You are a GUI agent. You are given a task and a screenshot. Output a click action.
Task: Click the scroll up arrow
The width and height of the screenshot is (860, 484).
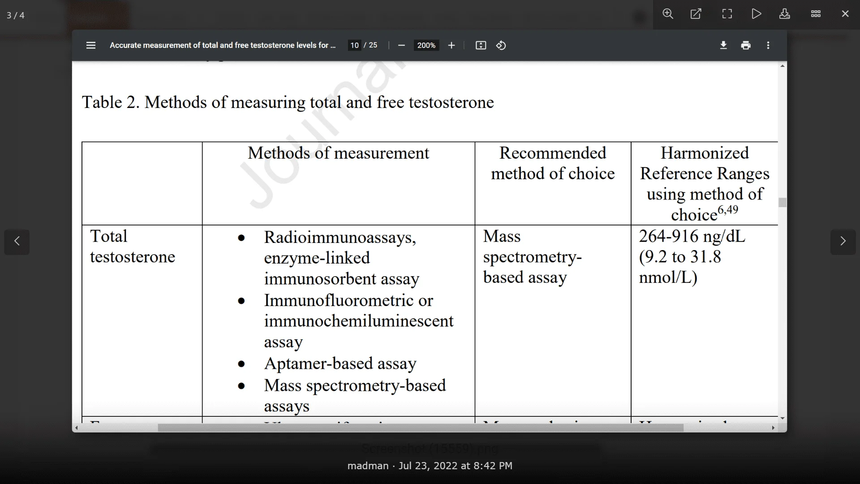(x=783, y=66)
